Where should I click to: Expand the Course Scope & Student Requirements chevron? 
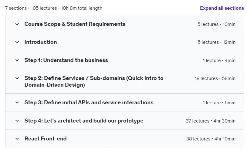click(x=17, y=24)
